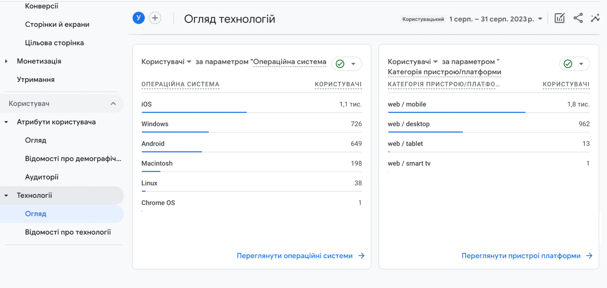The height and width of the screenshot is (288, 607).
Task: Add a new comparison with plus icon
Action: (x=155, y=18)
